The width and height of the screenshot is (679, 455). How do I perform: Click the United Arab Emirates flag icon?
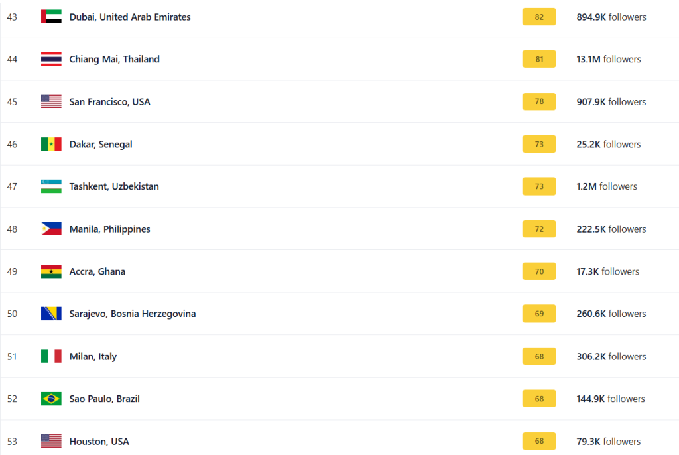[51, 17]
